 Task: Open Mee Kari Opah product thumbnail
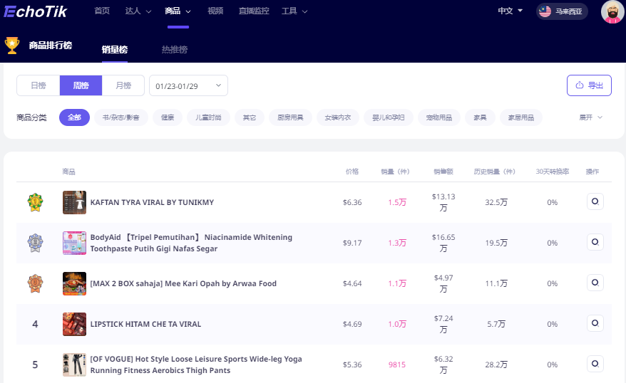(x=74, y=284)
